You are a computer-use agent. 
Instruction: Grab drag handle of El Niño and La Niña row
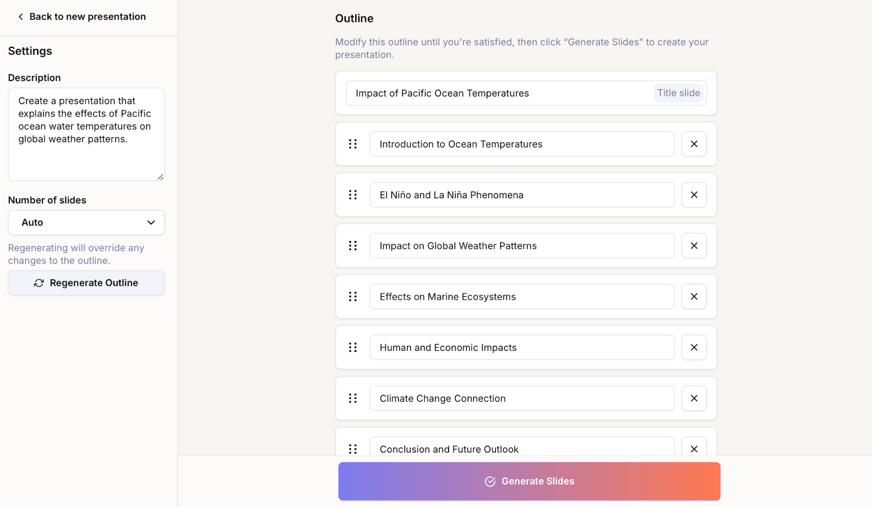tap(353, 195)
